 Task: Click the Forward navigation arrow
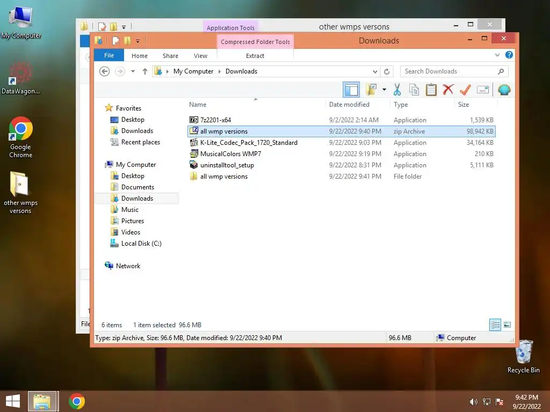point(120,71)
